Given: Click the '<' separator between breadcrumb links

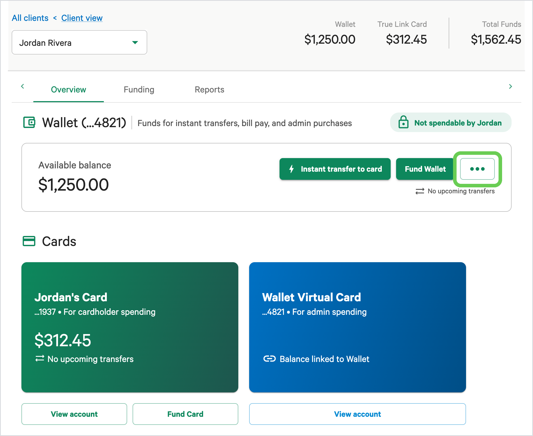Looking at the screenshot, I should (55, 18).
